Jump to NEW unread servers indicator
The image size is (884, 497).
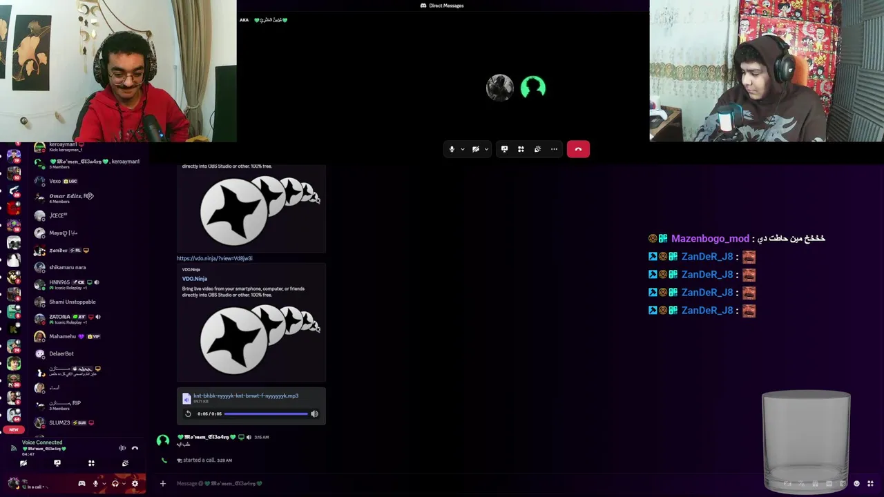coord(14,429)
